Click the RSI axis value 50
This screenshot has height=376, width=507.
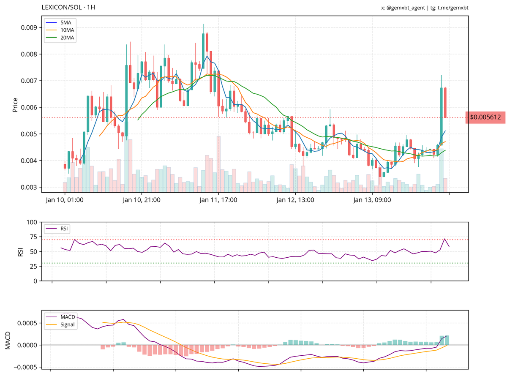pos(33,251)
